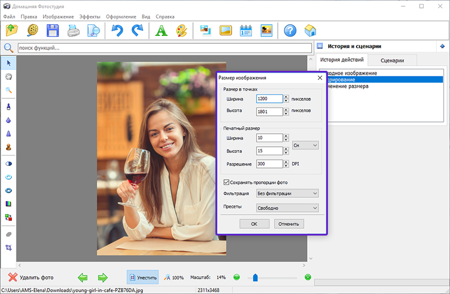Image resolution: width=450 pixels, height=294 pixels.
Task: Undo last action with blue arrow
Action: (x=117, y=30)
